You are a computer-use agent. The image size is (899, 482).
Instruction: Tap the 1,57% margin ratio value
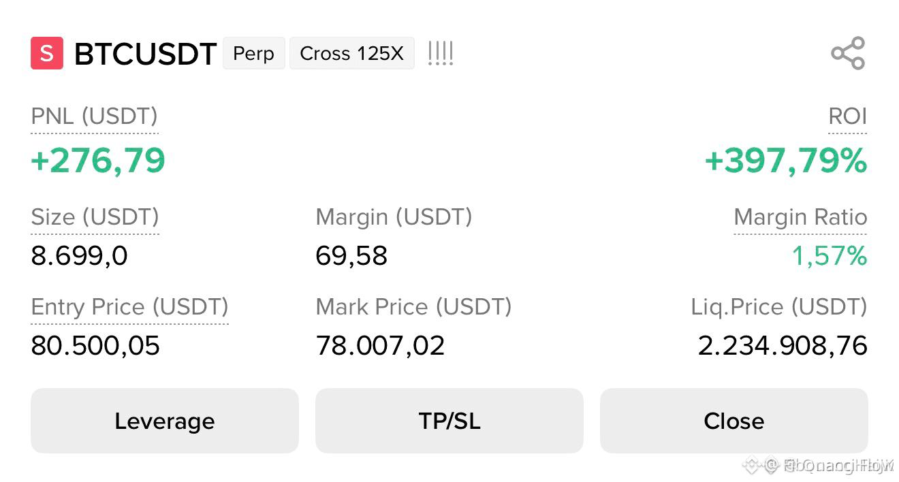(830, 256)
